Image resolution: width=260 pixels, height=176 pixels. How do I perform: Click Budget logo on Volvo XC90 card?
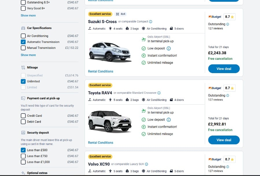click(215, 159)
